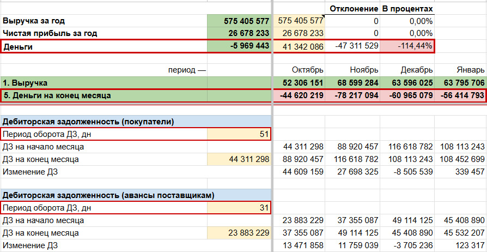The width and height of the screenshot is (487, 252).
Task: Select the yellow cell with 41 342 086
Action: 300,46
